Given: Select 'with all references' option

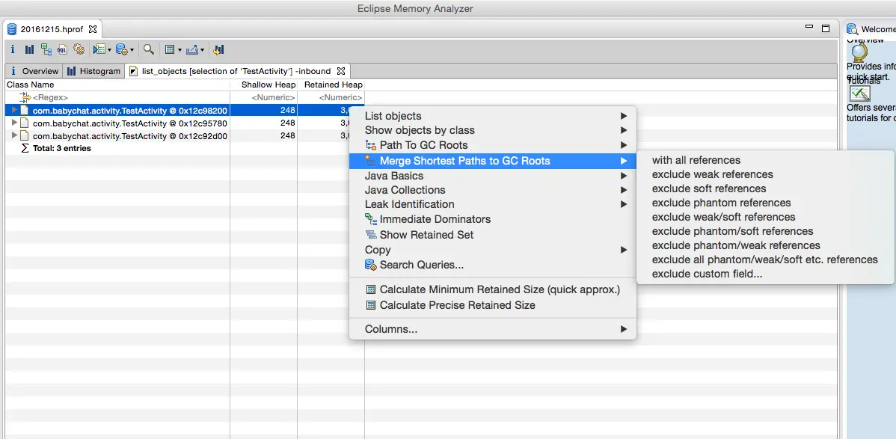Looking at the screenshot, I should pyautogui.click(x=765, y=160).
